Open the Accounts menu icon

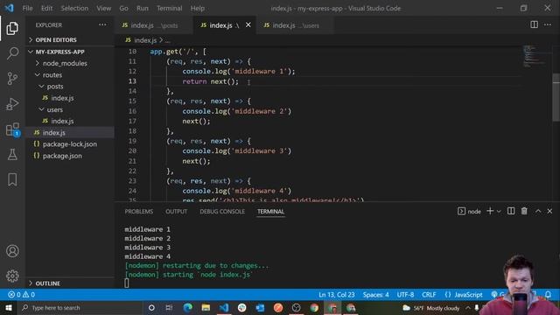click(x=12, y=251)
